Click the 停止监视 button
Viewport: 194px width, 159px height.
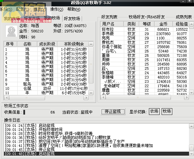click(x=113, y=112)
